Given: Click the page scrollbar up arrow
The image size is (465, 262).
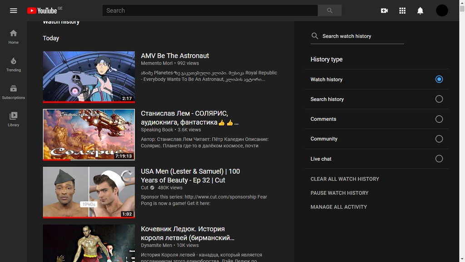Looking at the screenshot, I should pos(462,2).
